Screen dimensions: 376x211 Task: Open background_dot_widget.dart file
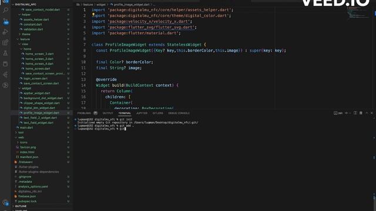tap(43, 98)
